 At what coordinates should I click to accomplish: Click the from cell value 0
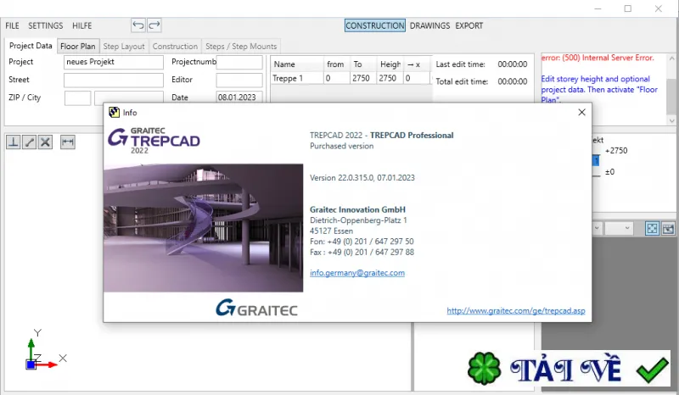[336, 78]
